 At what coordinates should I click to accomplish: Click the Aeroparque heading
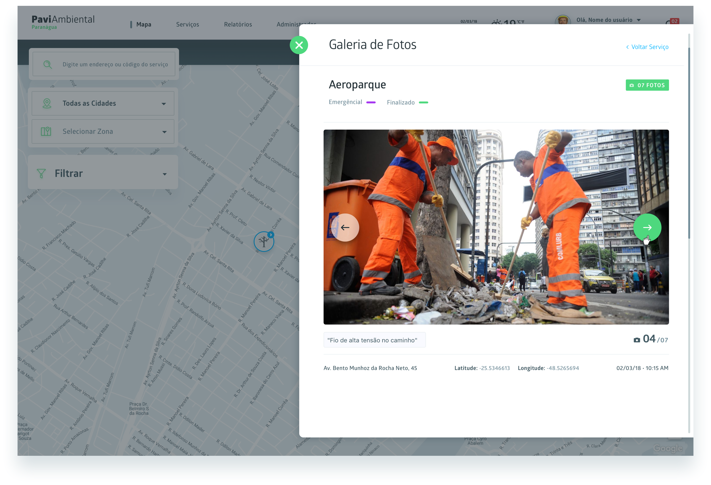click(357, 85)
